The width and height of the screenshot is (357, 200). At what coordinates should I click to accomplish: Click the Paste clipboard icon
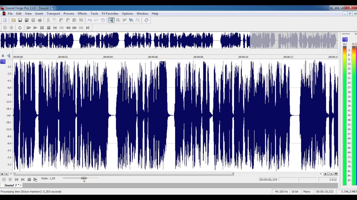tap(61, 20)
